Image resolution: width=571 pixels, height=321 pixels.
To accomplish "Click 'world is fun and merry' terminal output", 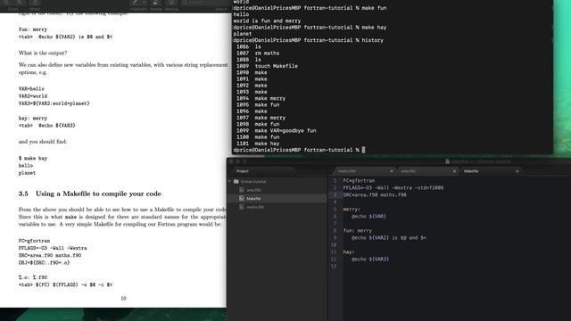I will [267, 21].
